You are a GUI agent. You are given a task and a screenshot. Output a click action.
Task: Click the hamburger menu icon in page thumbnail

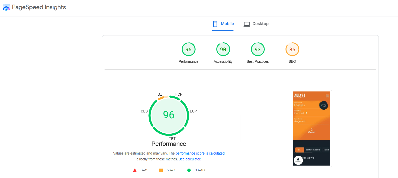tap(327, 96)
